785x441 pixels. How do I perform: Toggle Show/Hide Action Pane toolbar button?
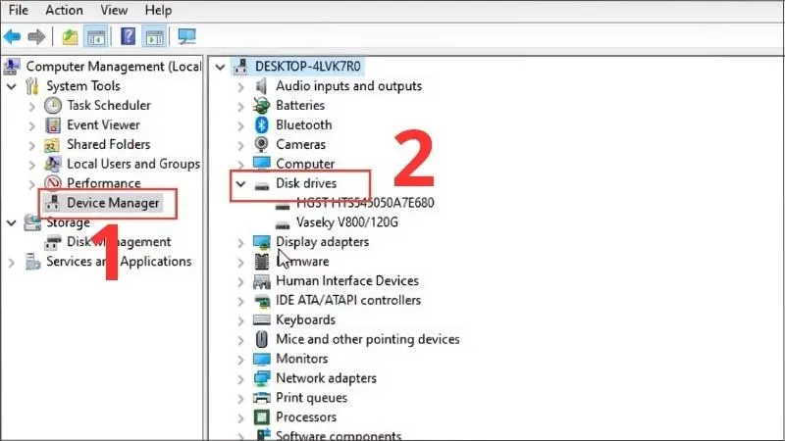154,37
